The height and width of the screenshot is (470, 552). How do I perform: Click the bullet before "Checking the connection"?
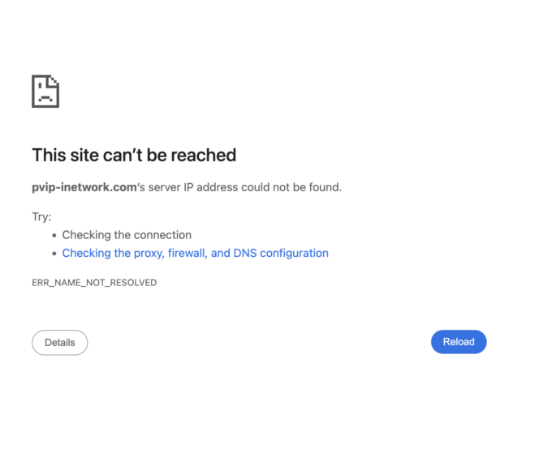[x=54, y=235]
